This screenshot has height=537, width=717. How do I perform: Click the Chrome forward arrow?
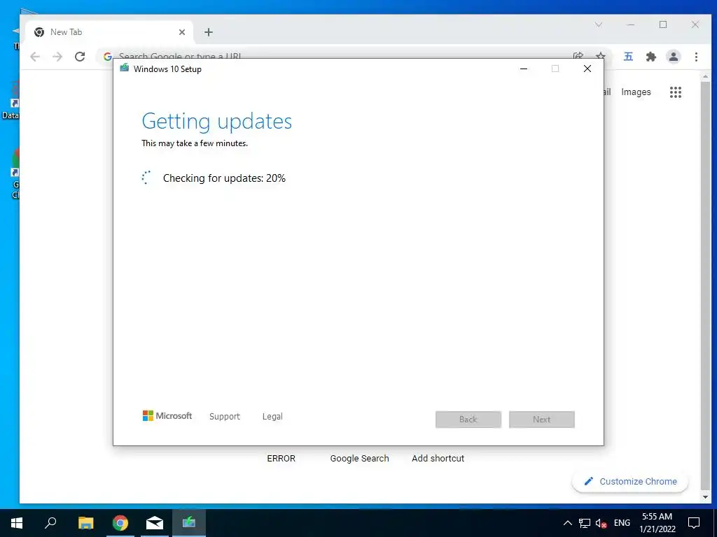57,57
